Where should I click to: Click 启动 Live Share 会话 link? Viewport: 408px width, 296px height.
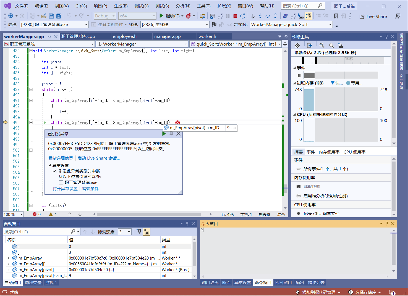[x=98, y=158]
